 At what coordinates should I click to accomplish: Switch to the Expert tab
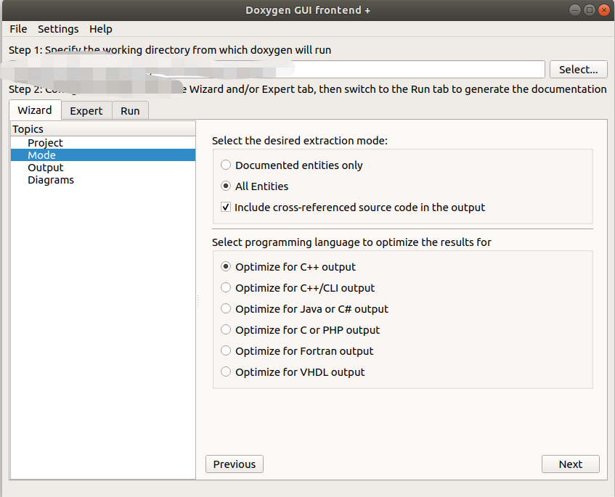86,110
